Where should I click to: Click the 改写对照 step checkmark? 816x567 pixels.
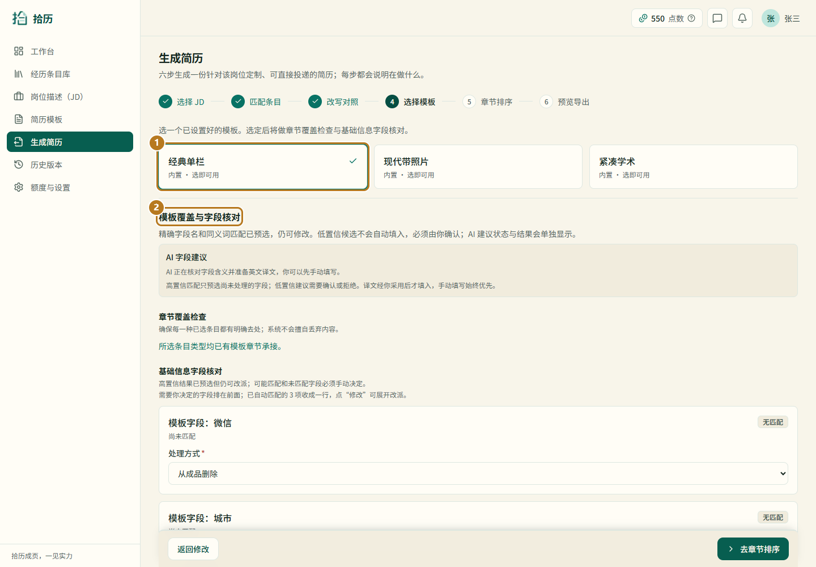click(x=315, y=101)
